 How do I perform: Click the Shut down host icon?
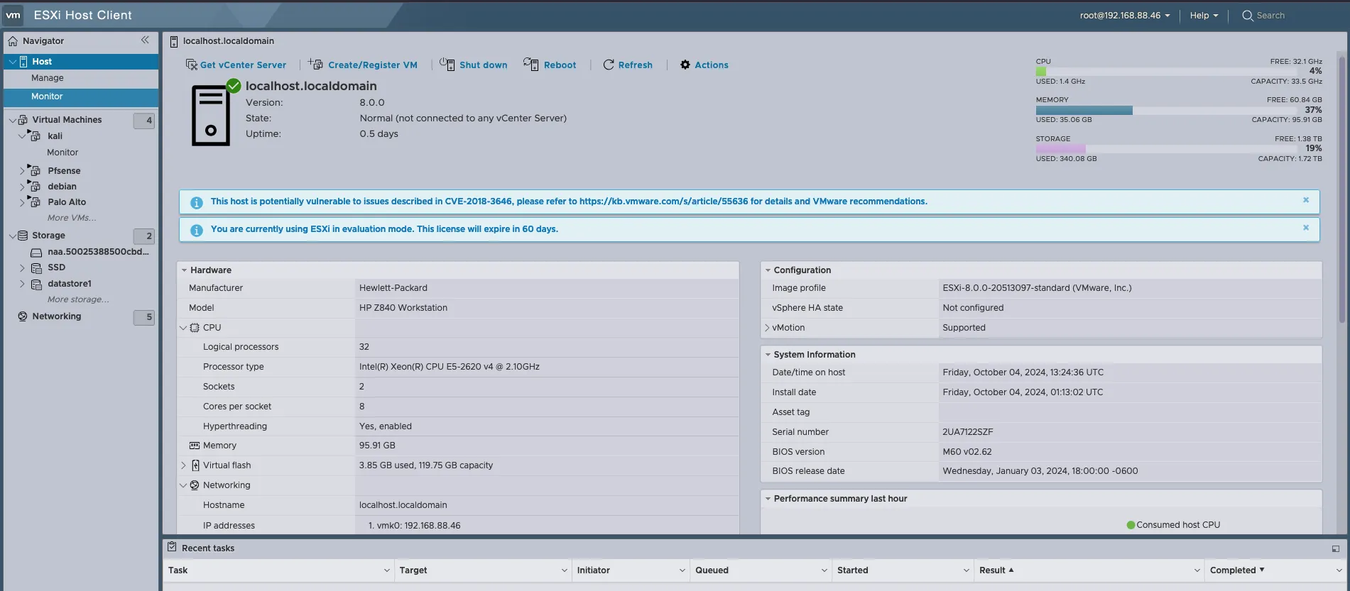(x=447, y=65)
